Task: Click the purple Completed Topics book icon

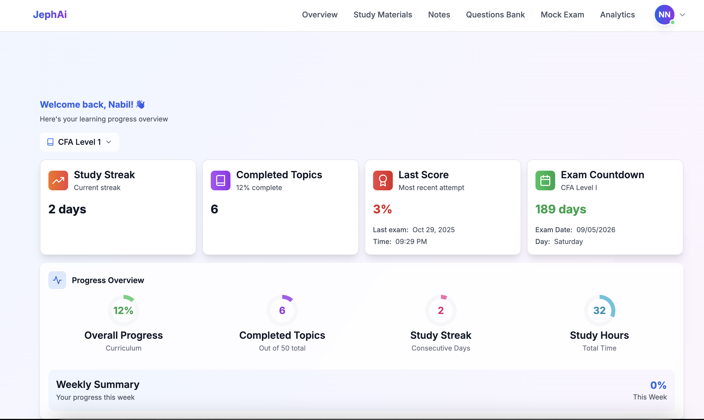Action: click(x=220, y=180)
